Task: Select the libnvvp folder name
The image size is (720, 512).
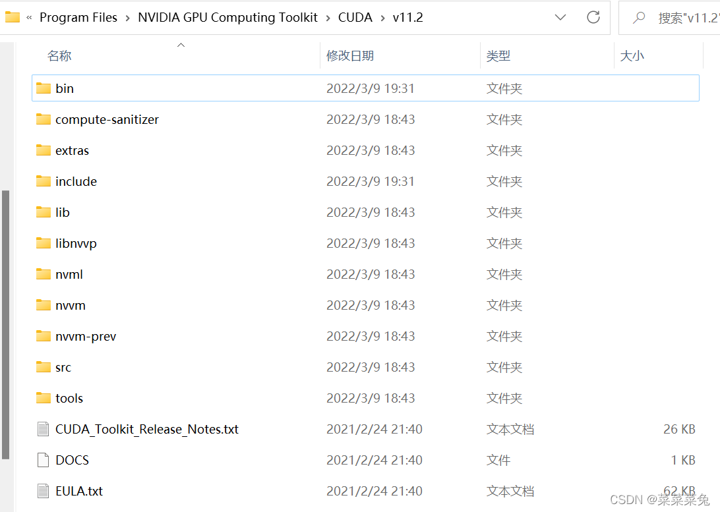Action: click(76, 243)
